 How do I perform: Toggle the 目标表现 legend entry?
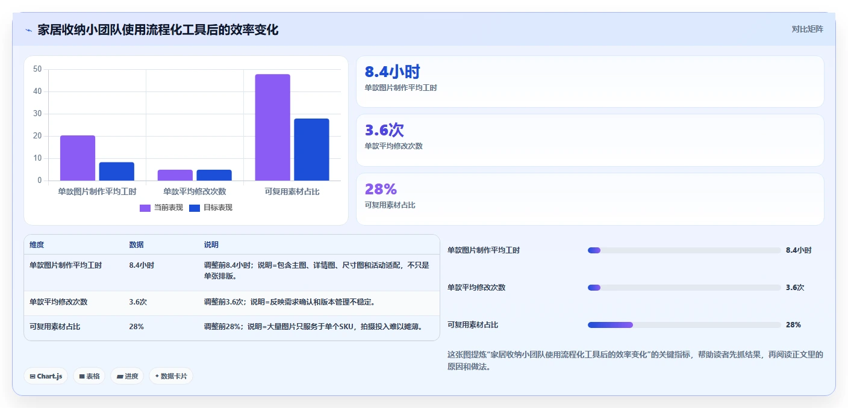pyautogui.click(x=211, y=208)
